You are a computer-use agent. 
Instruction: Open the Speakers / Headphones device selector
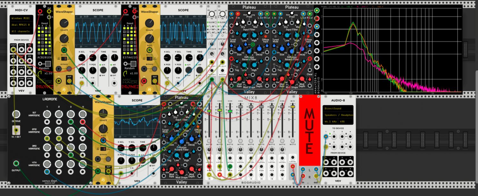[338, 115]
